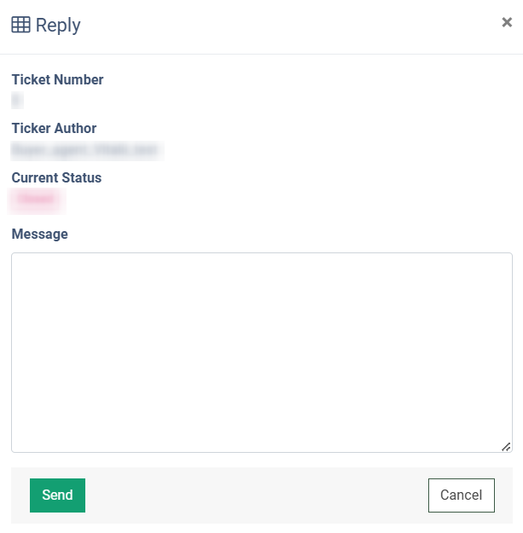
Task: Click inside the Message text area
Action: [261, 351]
